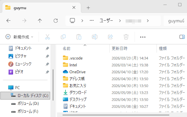Expand the chevron after PC icon in address bar

82,21
